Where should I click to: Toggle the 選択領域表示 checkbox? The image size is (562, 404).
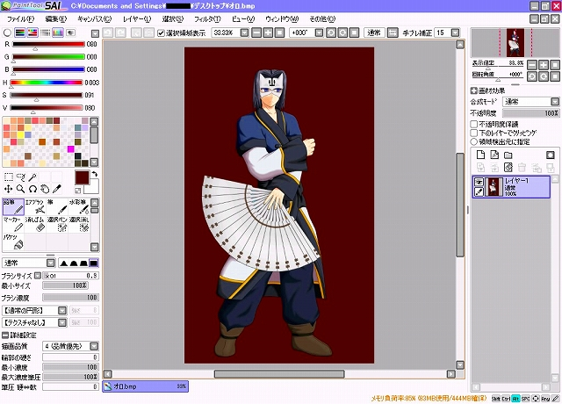pyautogui.click(x=161, y=32)
